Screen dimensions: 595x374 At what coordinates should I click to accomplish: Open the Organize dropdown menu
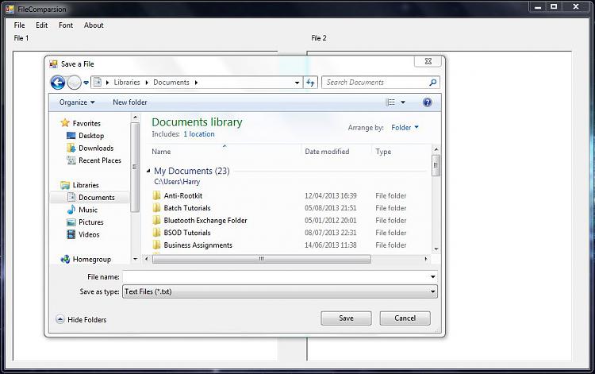click(x=77, y=102)
